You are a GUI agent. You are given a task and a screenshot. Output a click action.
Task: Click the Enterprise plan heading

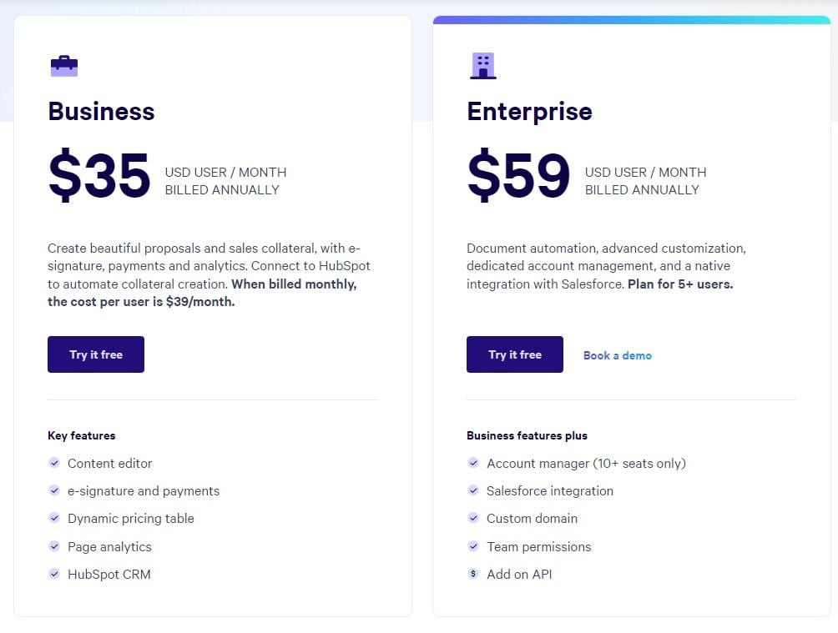coord(530,113)
